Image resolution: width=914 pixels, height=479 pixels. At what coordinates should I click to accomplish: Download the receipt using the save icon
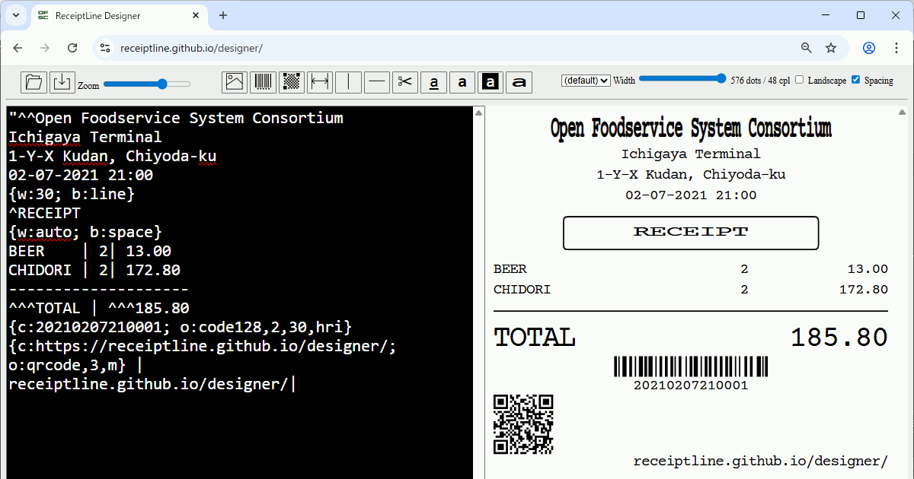(62, 82)
